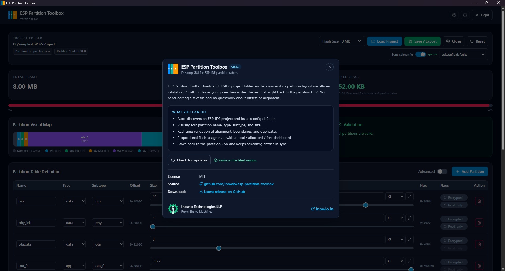This screenshot has width=505, height=271.
Task: Toggle the Advanced switch
Action: click(x=442, y=171)
